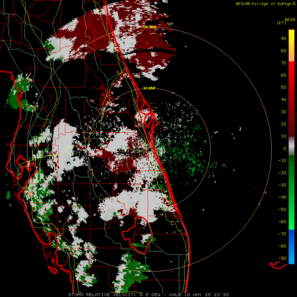Screen dimensions: 297x297
Task: Click the 100 NMI range ring label
Action: pyautogui.click(x=149, y=27)
